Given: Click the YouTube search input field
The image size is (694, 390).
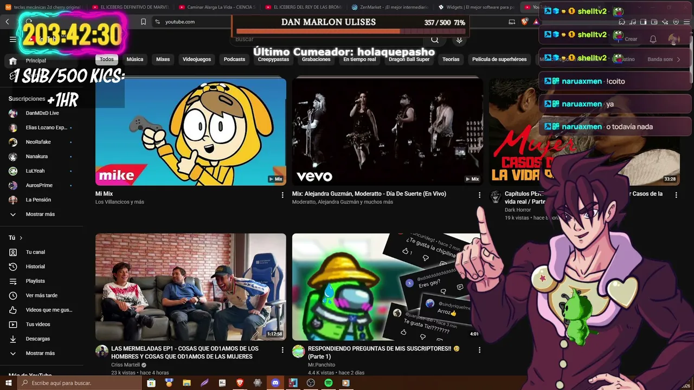Looking at the screenshot, I should click(x=329, y=40).
